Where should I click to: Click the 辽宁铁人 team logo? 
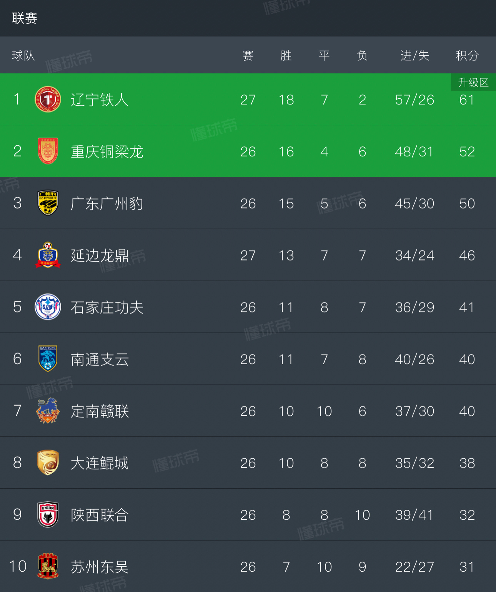[48, 99]
